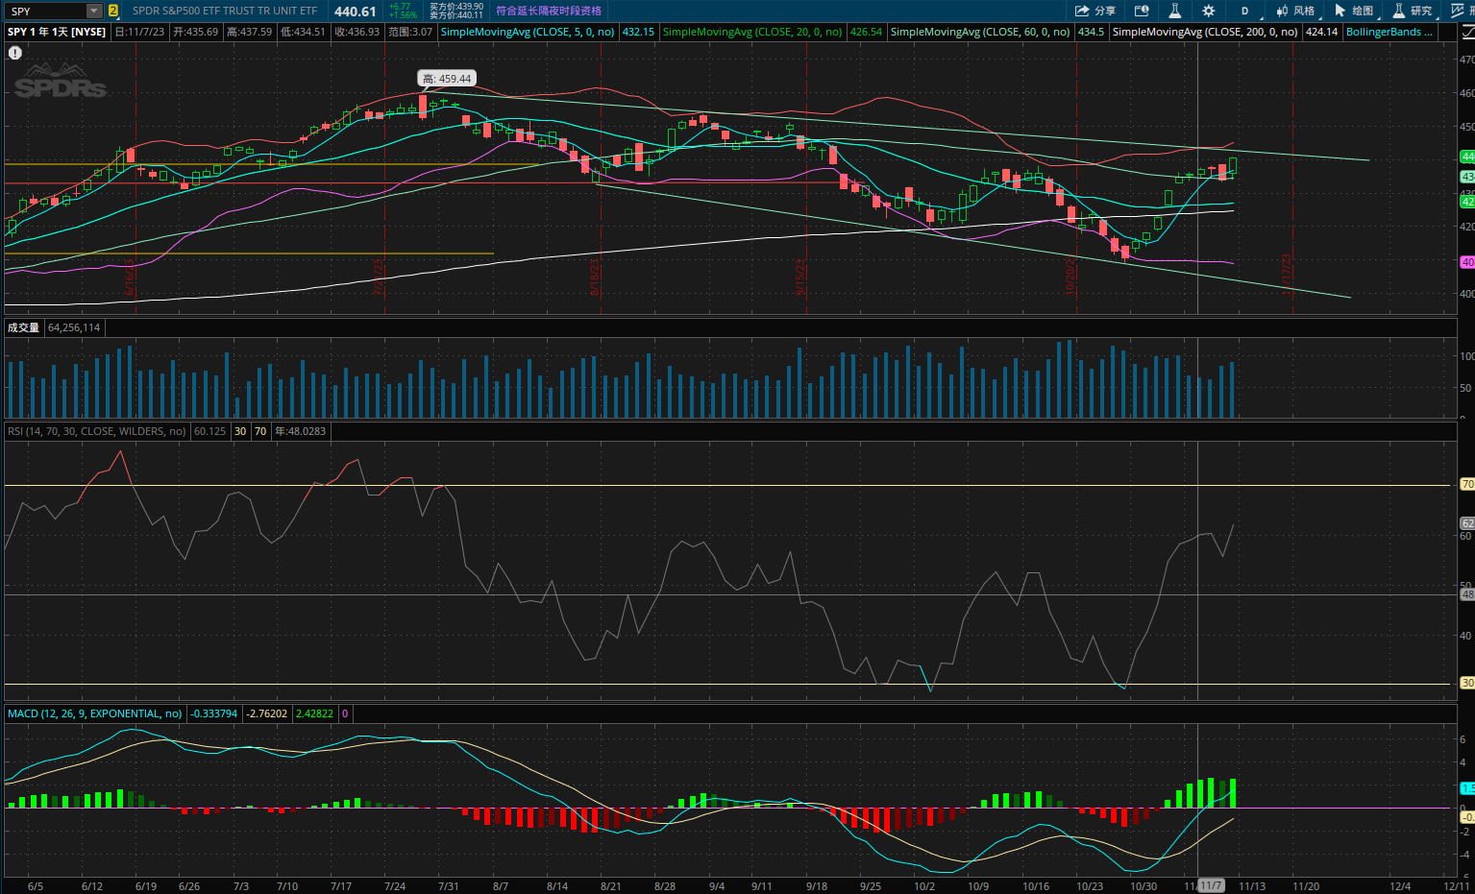
Task: Click SimpleMovingAvg (CLOSE, 200, 0, no) label
Action: (1205, 32)
